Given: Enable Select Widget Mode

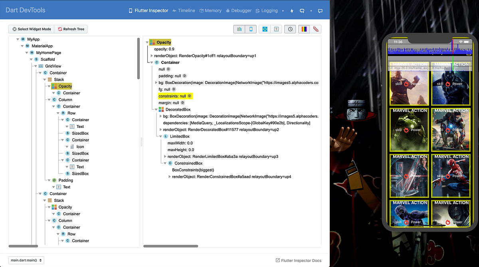Looking at the screenshot, I should (32, 29).
